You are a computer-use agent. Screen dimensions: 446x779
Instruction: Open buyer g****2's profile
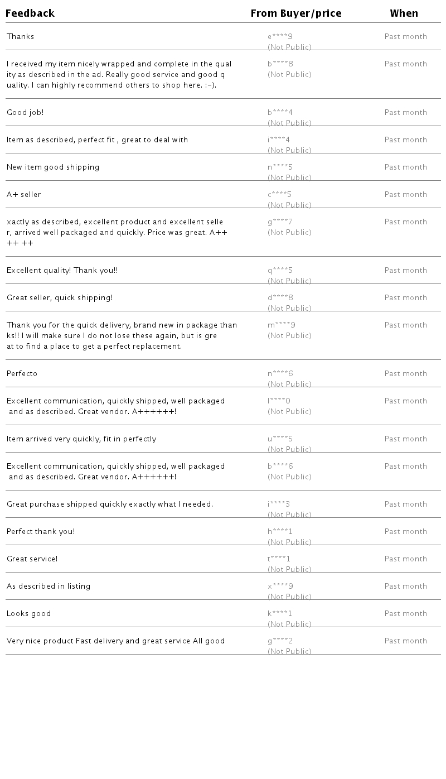point(280,641)
